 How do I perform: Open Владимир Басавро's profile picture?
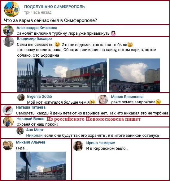coord(9,42)
